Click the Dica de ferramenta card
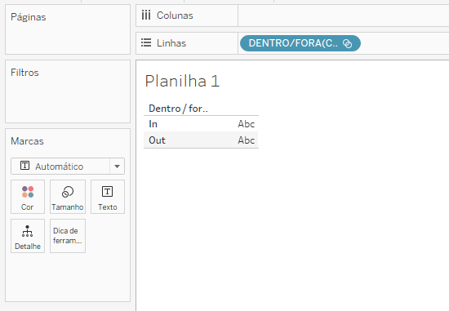Viewport: 449px width, 311px height. (x=68, y=236)
